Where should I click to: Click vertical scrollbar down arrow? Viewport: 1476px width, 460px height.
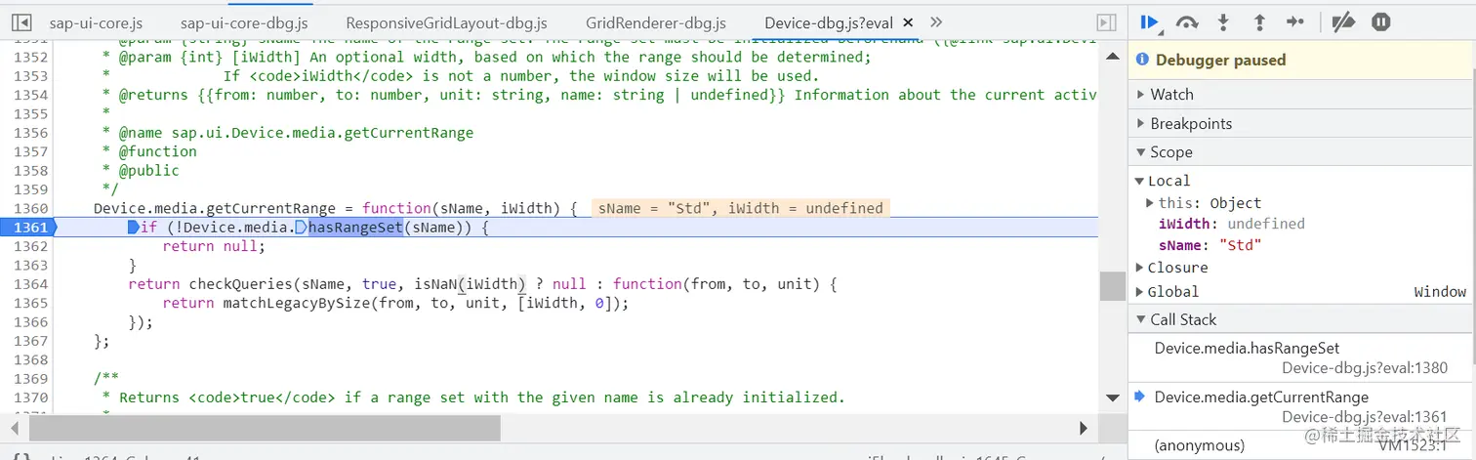(1112, 397)
